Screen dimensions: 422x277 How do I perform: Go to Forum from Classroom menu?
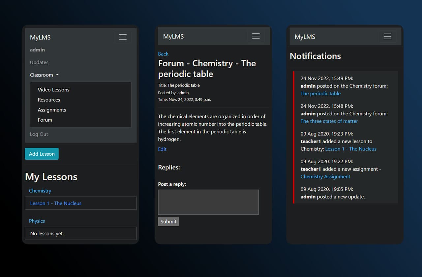click(45, 120)
